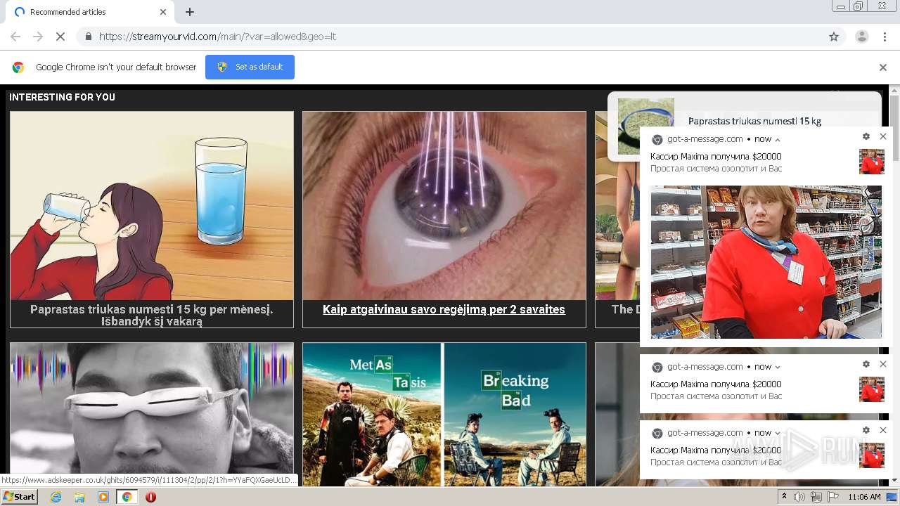Dismiss the default browser infobar
The image size is (900, 506).
coord(883,67)
